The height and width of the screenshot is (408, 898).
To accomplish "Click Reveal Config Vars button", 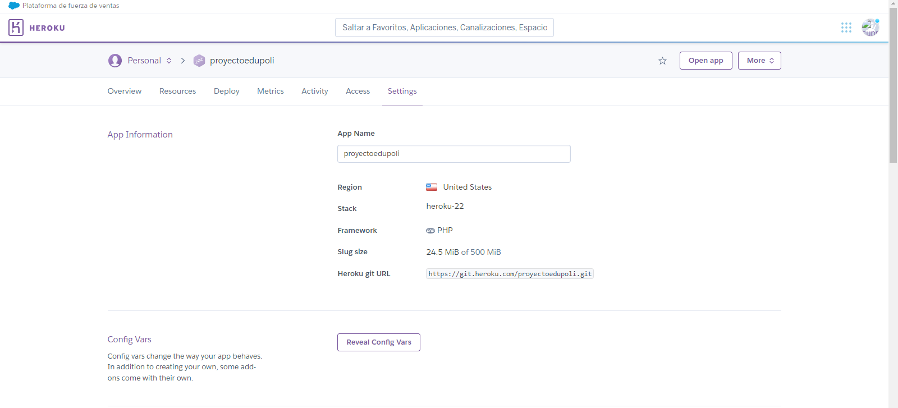I will (379, 342).
